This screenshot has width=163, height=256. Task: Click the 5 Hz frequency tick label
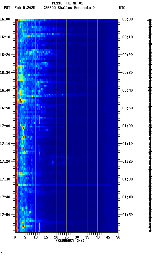pyautogui.click(x=25, y=238)
